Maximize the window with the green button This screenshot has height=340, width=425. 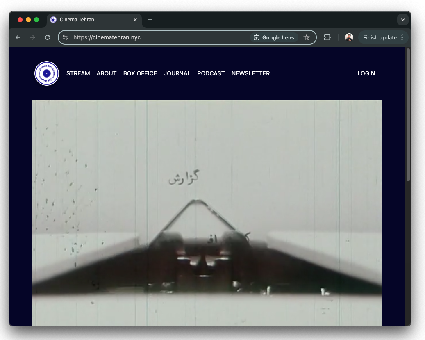point(36,20)
